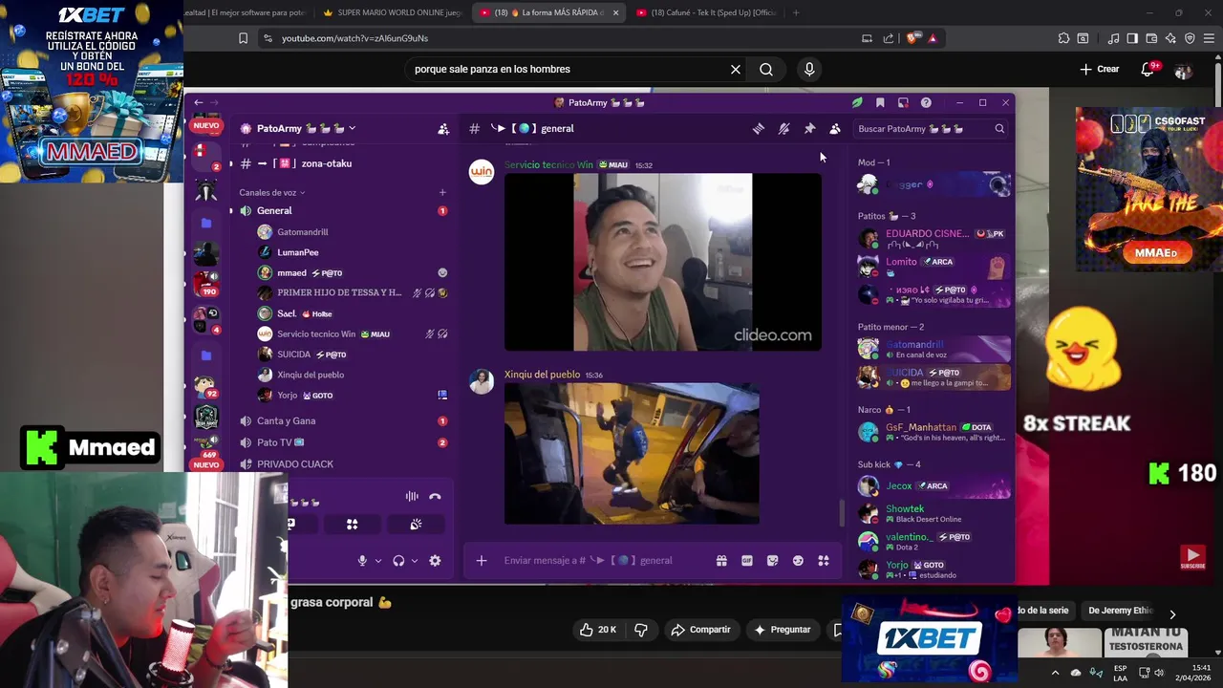Invite people to PatoArmy server icon

tap(443, 128)
